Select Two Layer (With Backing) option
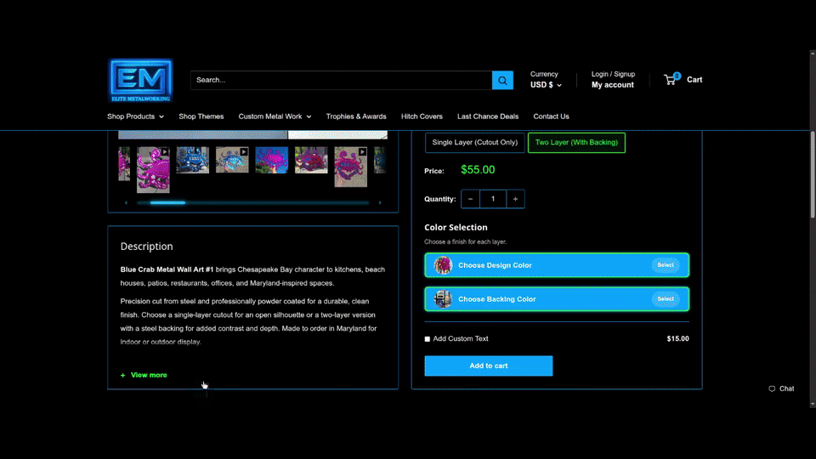The image size is (816, 459). [576, 143]
